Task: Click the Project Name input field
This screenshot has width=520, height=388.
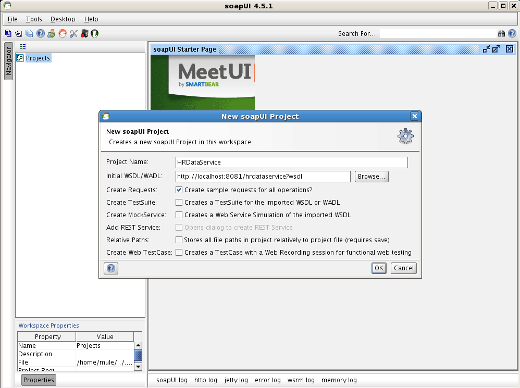Action: tap(291, 162)
